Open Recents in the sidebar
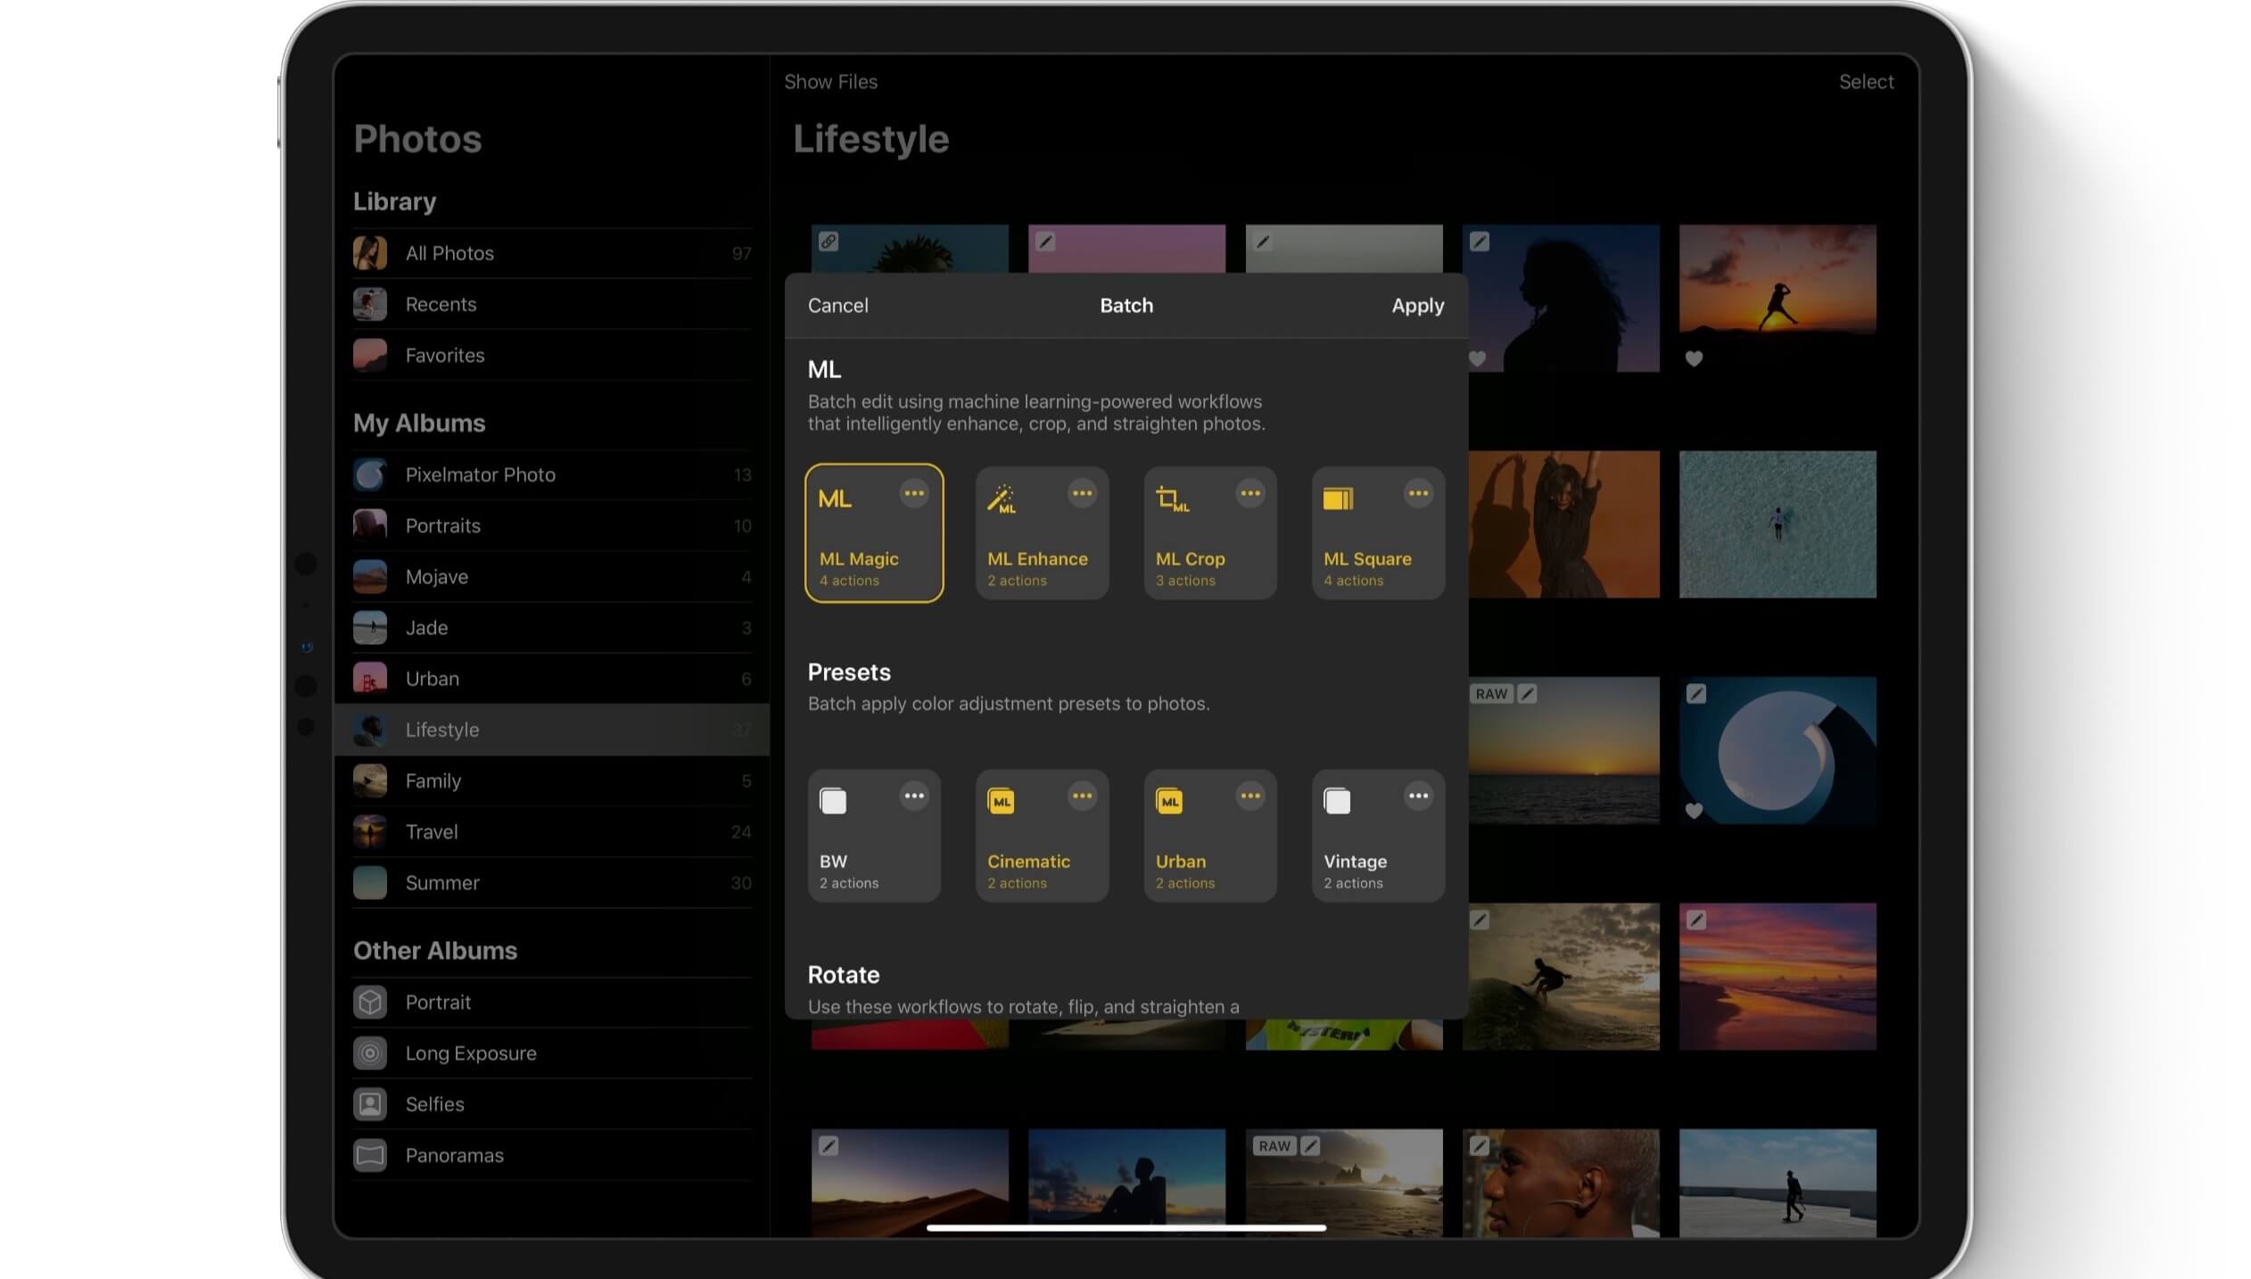The image size is (2251, 1279). [552, 304]
